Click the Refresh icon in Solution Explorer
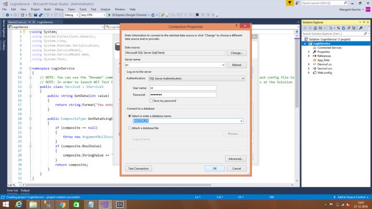The height and width of the screenshot is (209, 372). click(343, 28)
